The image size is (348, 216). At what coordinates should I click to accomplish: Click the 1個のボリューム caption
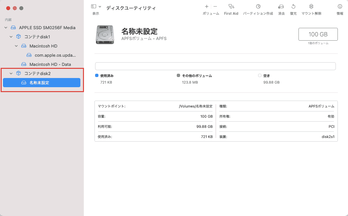(x=318, y=43)
